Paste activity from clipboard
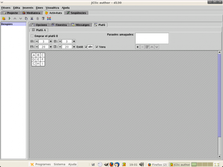Image resolution: width=223 pixels, height=167 pixels. [x=37, y=19]
